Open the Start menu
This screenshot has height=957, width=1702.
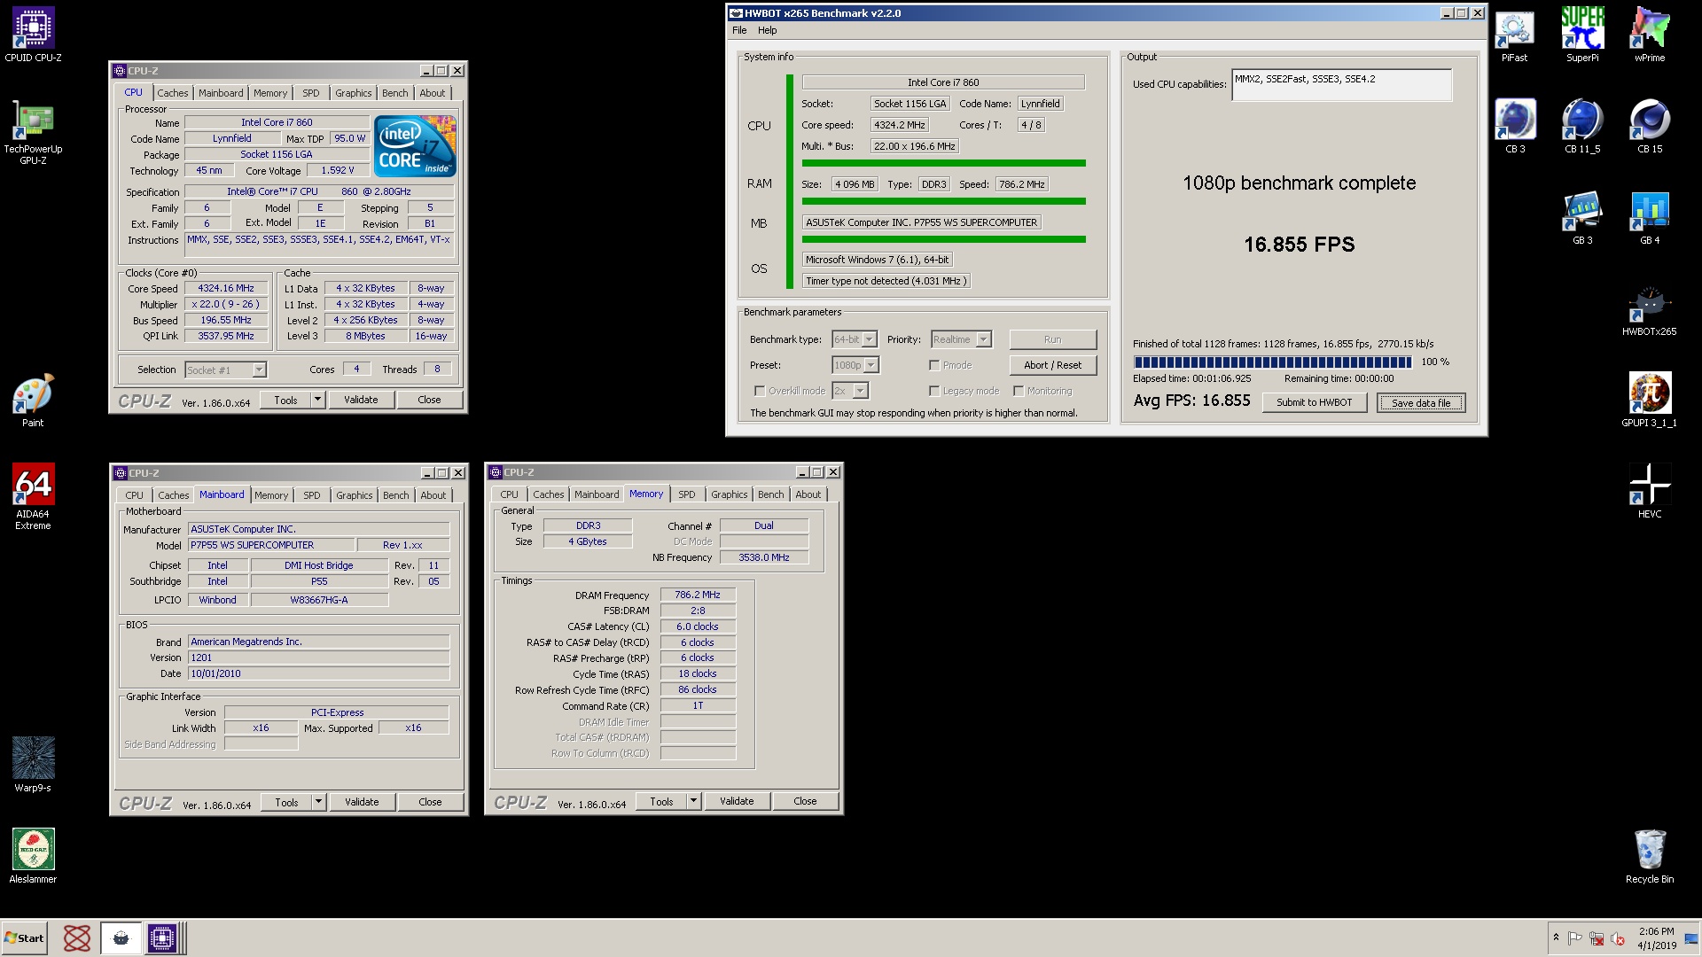(25, 938)
